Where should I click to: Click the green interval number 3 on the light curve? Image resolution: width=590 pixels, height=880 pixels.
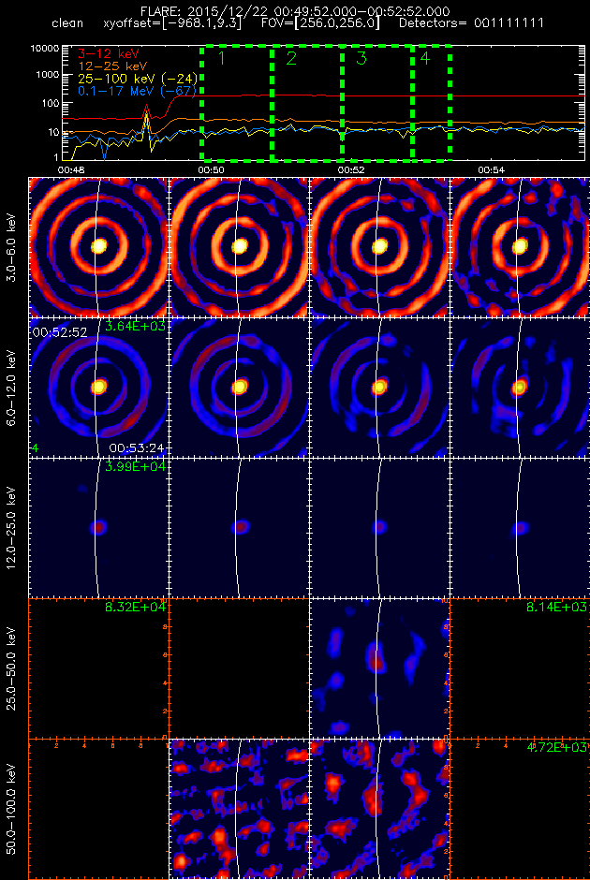coord(361,58)
